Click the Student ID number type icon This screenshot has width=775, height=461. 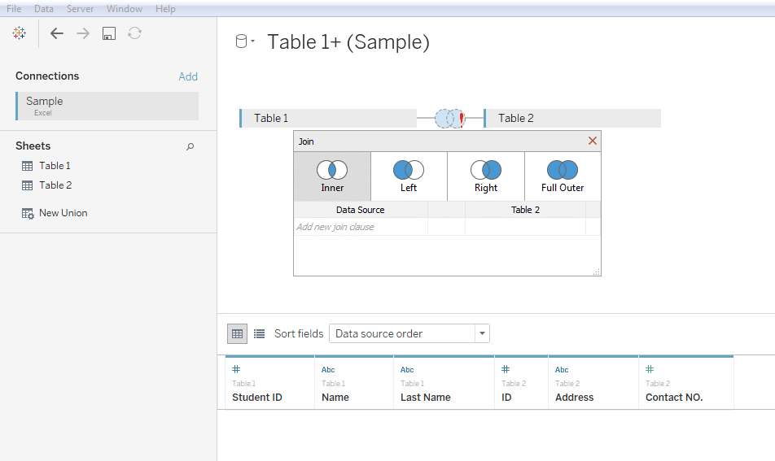point(236,369)
